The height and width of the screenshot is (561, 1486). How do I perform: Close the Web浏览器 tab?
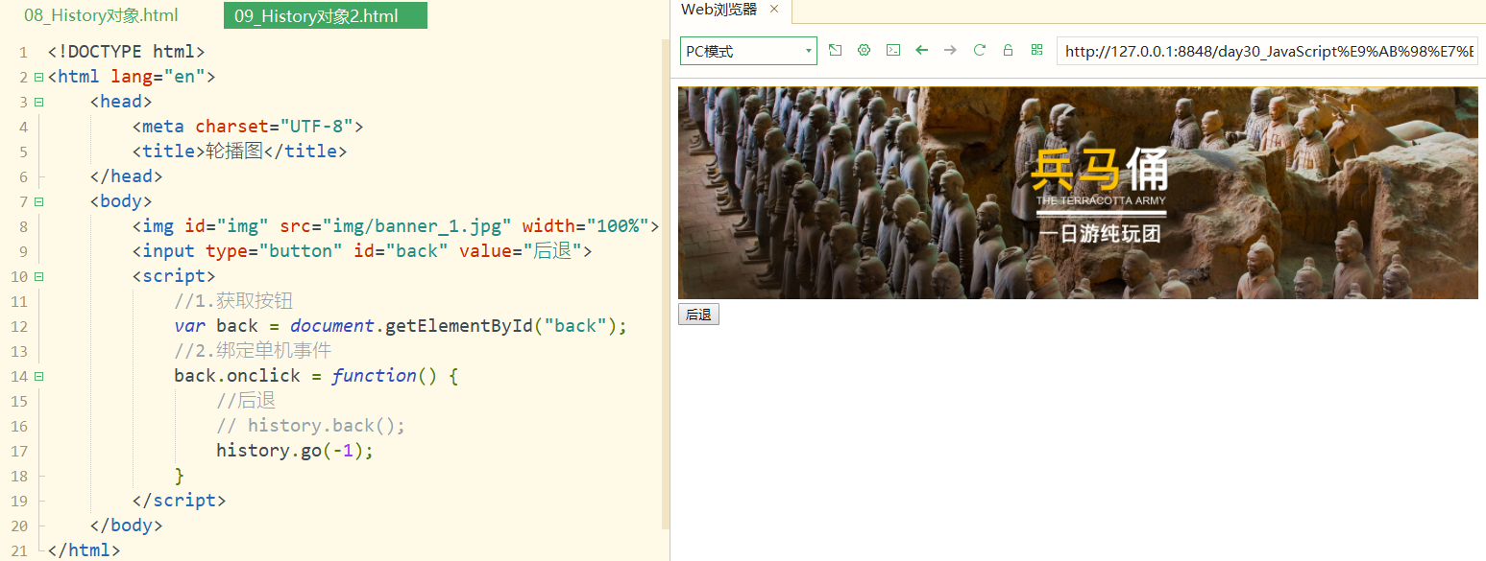pyautogui.click(x=774, y=10)
